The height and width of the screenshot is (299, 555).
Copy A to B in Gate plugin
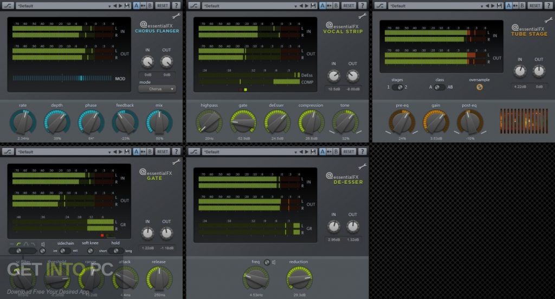tap(143, 152)
